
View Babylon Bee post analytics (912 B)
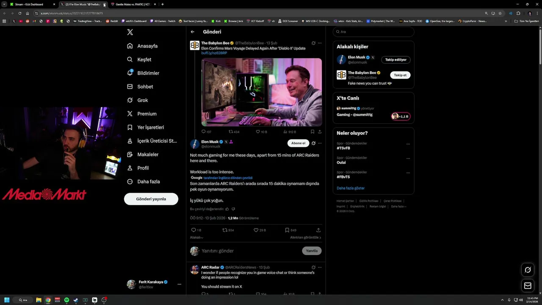coord(289,132)
